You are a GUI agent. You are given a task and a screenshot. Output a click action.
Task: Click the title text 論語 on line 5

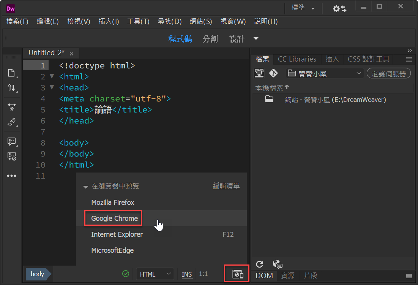(x=103, y=110)
